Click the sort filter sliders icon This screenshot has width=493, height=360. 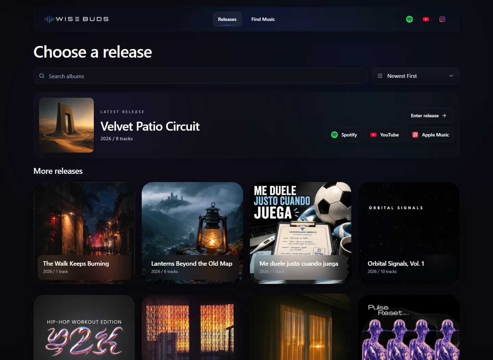380,76
